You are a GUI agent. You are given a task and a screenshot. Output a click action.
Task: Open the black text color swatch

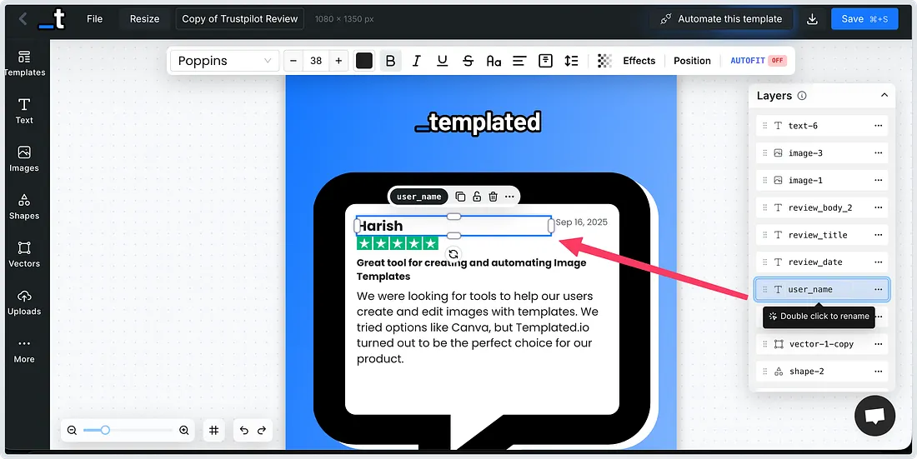pyautogui.click(x=364, y=61)
